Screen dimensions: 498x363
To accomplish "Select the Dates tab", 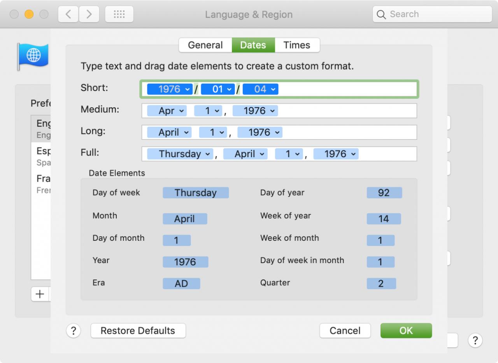I will tap(253, 45).
